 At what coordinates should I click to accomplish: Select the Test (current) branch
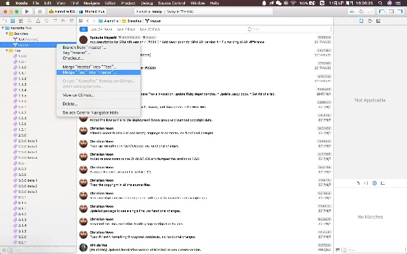(38, 39)
